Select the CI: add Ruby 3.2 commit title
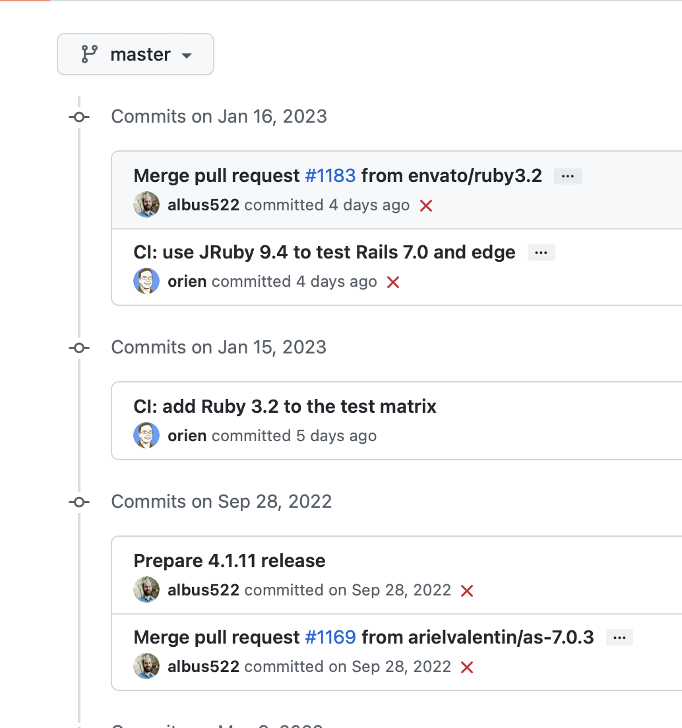The image size is (682, 728). (x=285, y=406)
